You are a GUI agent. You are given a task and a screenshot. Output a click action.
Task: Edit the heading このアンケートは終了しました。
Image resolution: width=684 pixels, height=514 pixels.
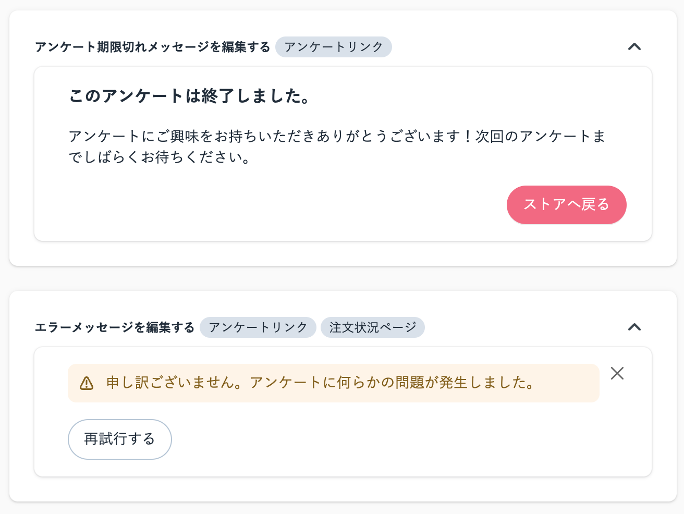(x=190, y=96)
